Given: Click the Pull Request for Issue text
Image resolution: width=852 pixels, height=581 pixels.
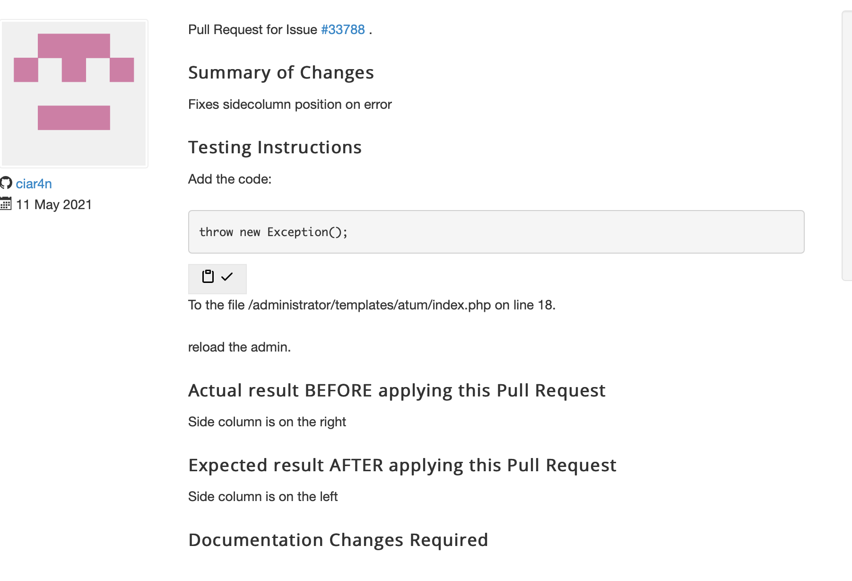Looking at the screenshot, I should pyautogui.click(x=252, y=29).
